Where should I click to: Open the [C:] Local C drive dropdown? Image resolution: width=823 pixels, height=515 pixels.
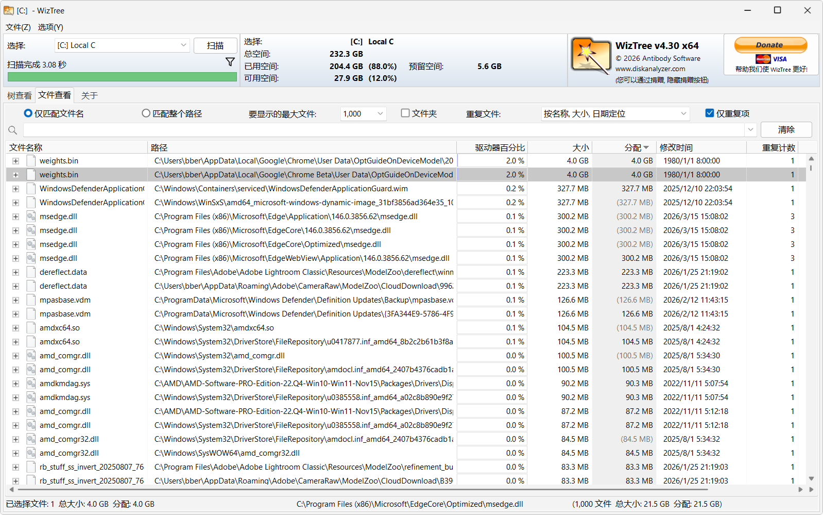[x=122, y=45]
